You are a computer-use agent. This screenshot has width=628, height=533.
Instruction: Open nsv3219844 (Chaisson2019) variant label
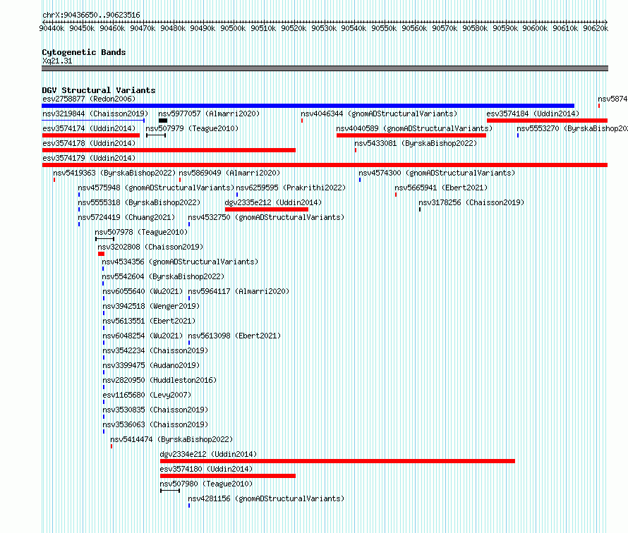click(95, 114)
